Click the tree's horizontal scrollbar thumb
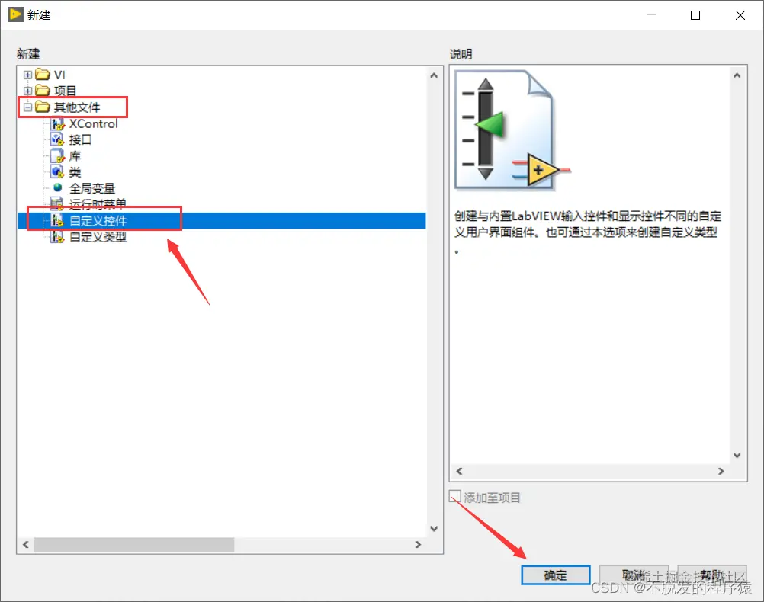This screenshot has width=764, height=602. coord(134,545)
